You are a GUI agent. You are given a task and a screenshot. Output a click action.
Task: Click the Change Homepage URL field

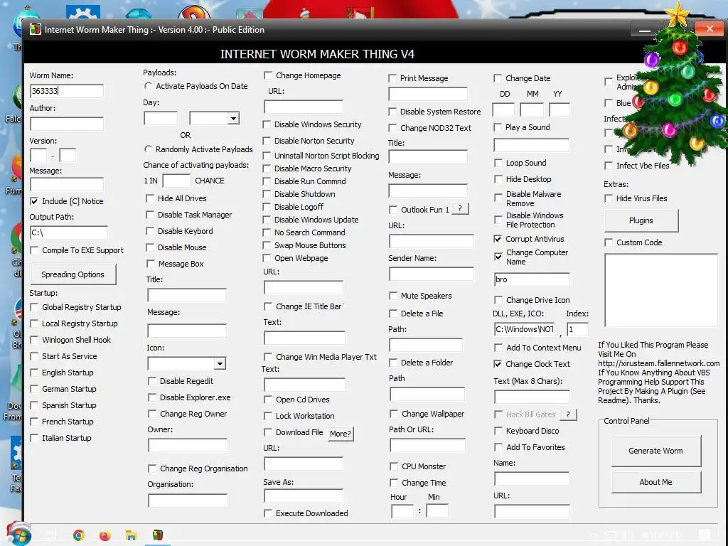[304, 107]
